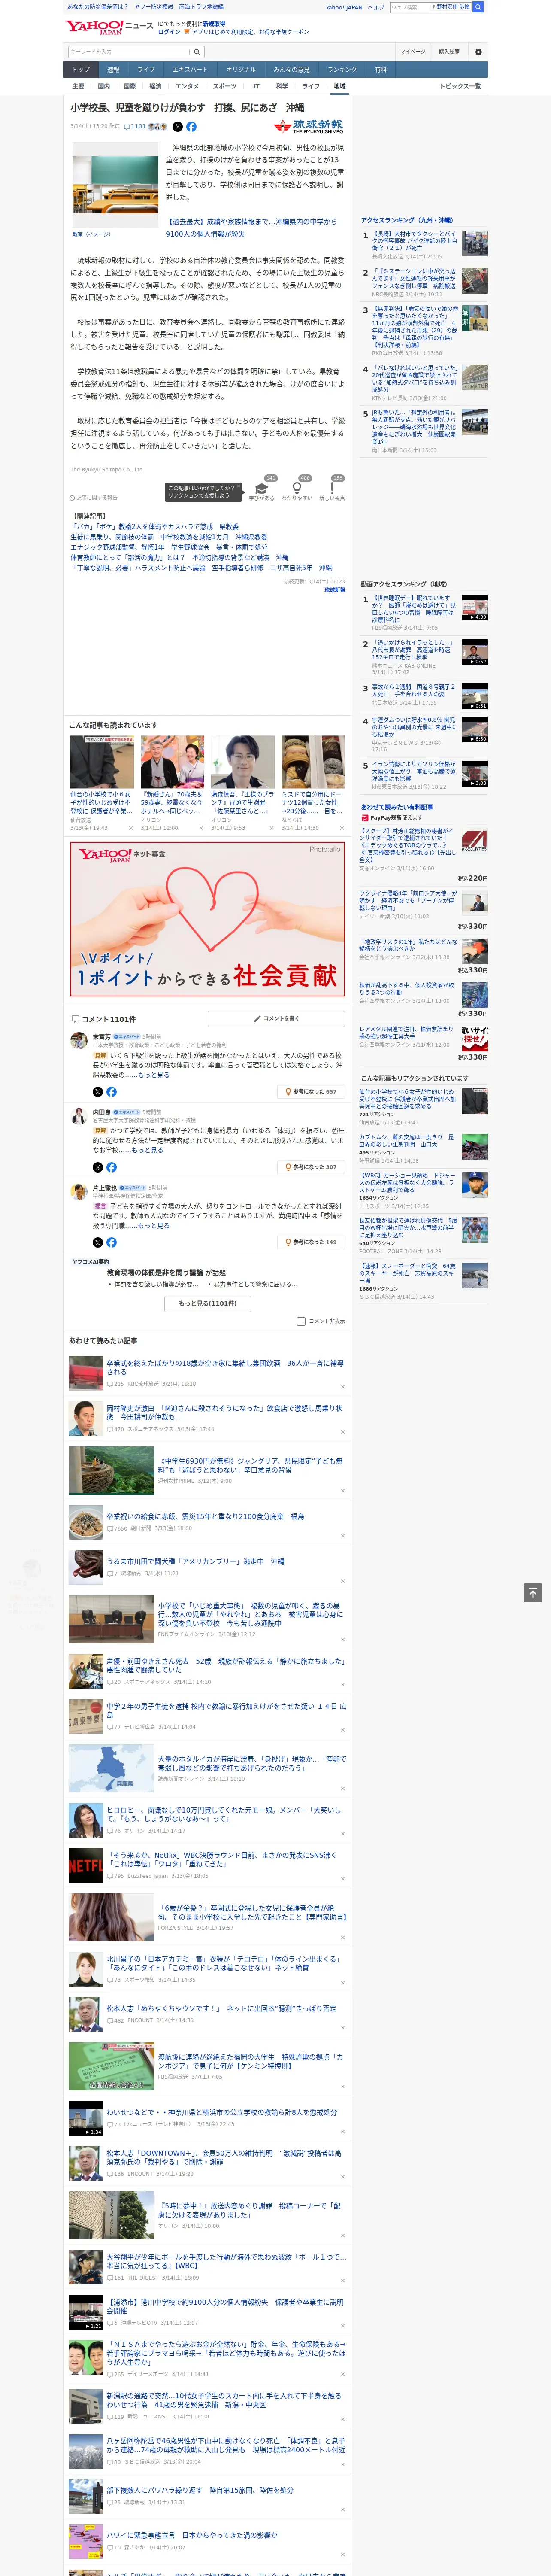
Task: Share 末冨芳's comment on X
Action: [x=98, y=1092]
